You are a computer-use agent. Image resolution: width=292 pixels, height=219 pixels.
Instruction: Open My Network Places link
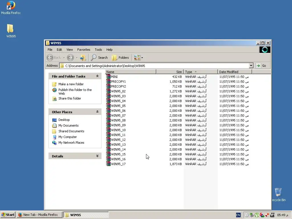pyautogui.click(x=71, y=143)
